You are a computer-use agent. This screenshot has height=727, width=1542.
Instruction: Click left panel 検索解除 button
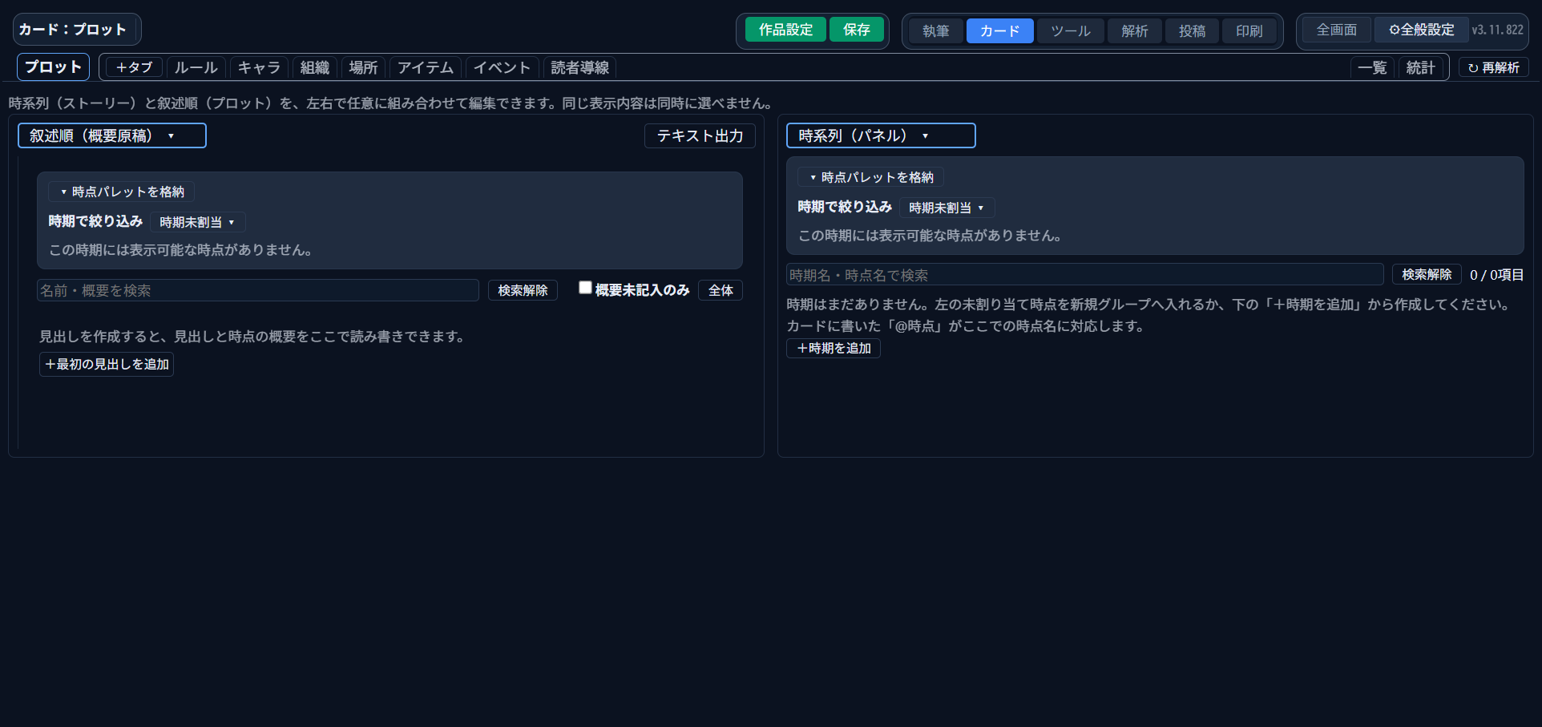click(x=523, y=290)
